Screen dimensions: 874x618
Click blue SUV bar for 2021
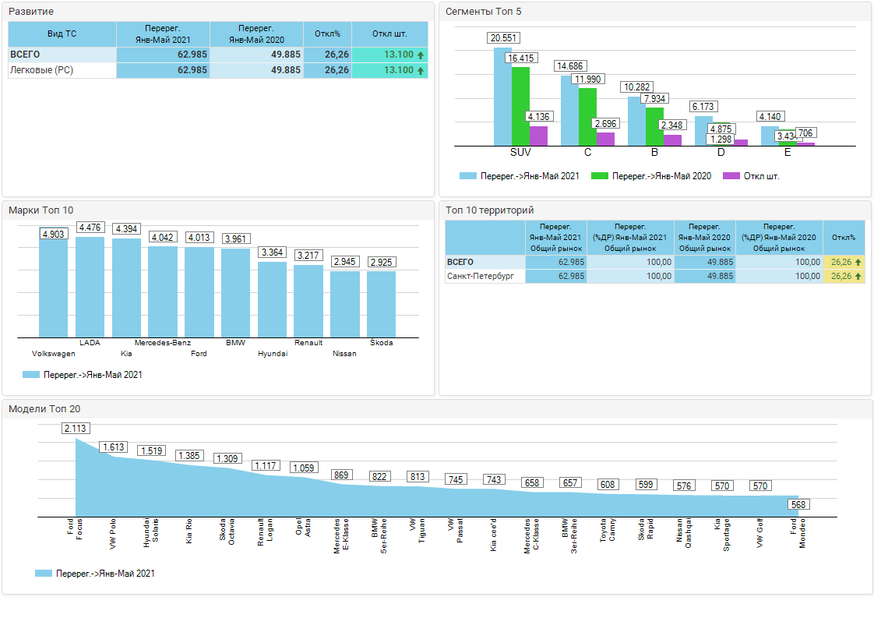(x=502, y=97)
